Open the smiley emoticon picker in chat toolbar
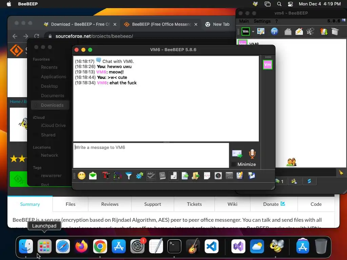 click(x=81, y=176)
